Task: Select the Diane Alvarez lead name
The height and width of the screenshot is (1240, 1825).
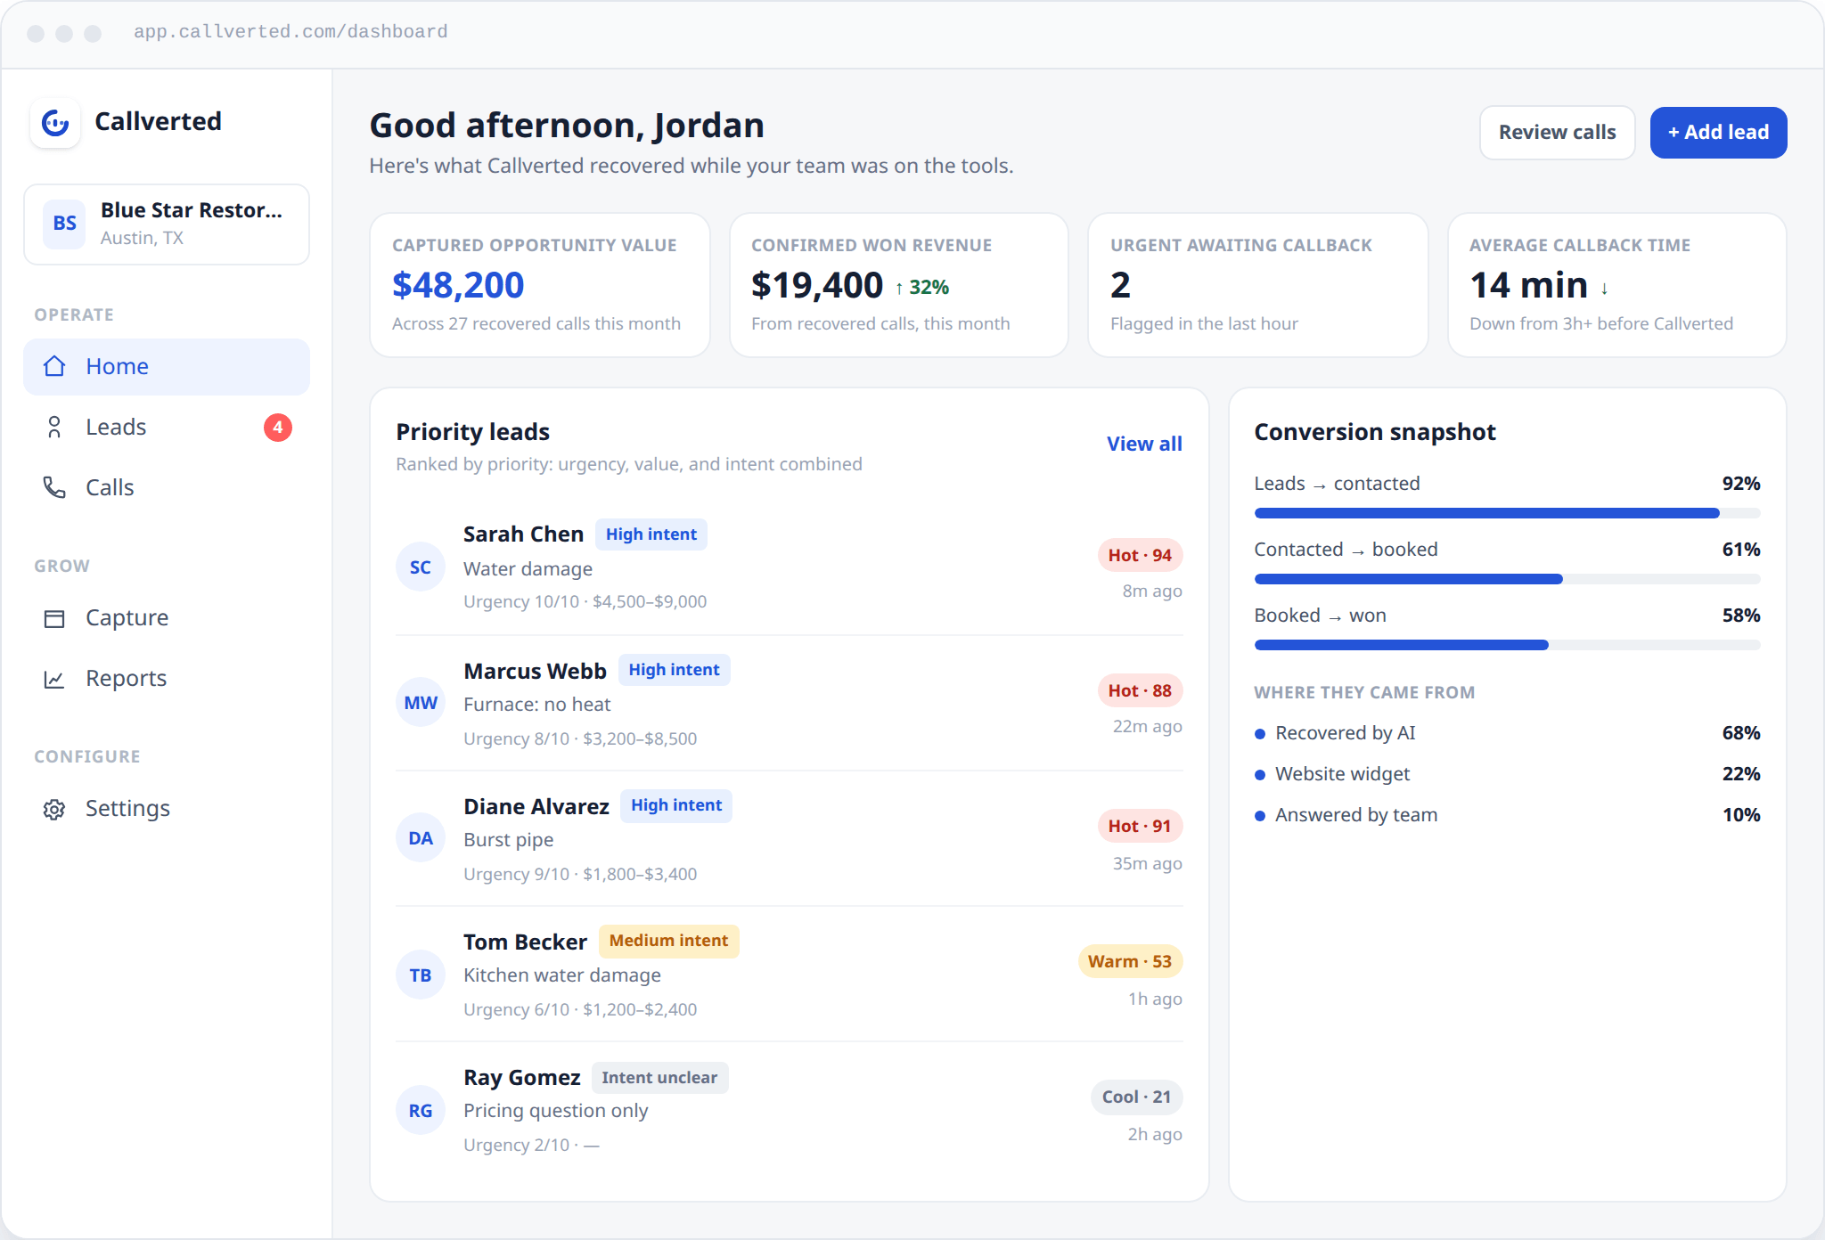Action: tap(536, 806)
